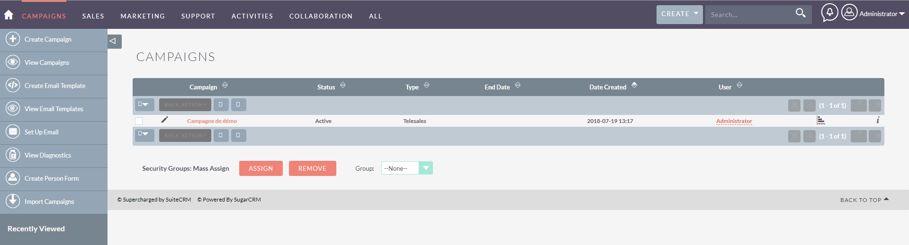This screenshot has height=245, width=909.
Task: Open the SALES menu
Action: tap(93, 16)
